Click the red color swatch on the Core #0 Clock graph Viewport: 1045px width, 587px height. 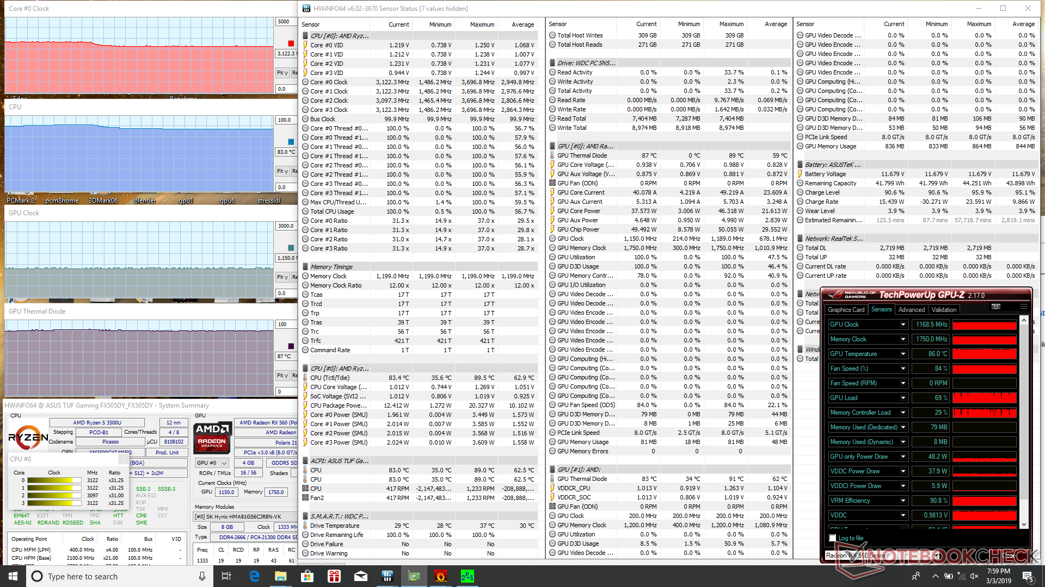point(291,43)
